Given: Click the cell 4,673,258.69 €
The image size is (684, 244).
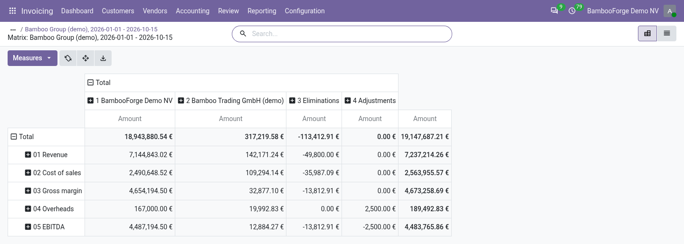Looking at the screenshot, I should (425, 191).
